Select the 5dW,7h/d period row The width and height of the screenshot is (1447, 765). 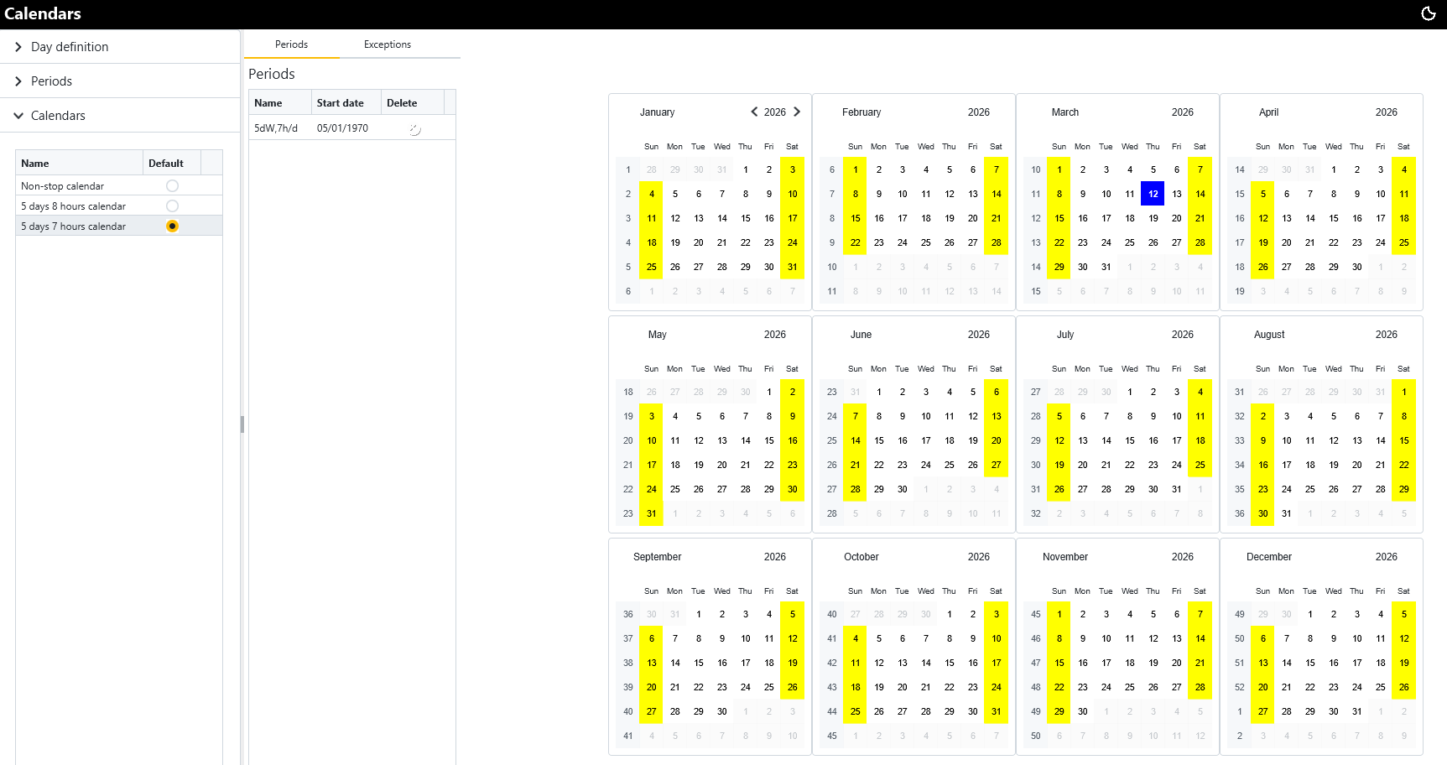click(x=277, y=128)
